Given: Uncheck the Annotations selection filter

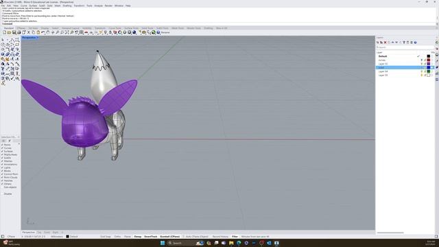Looking at the screenshot, I should click(2, 165).
